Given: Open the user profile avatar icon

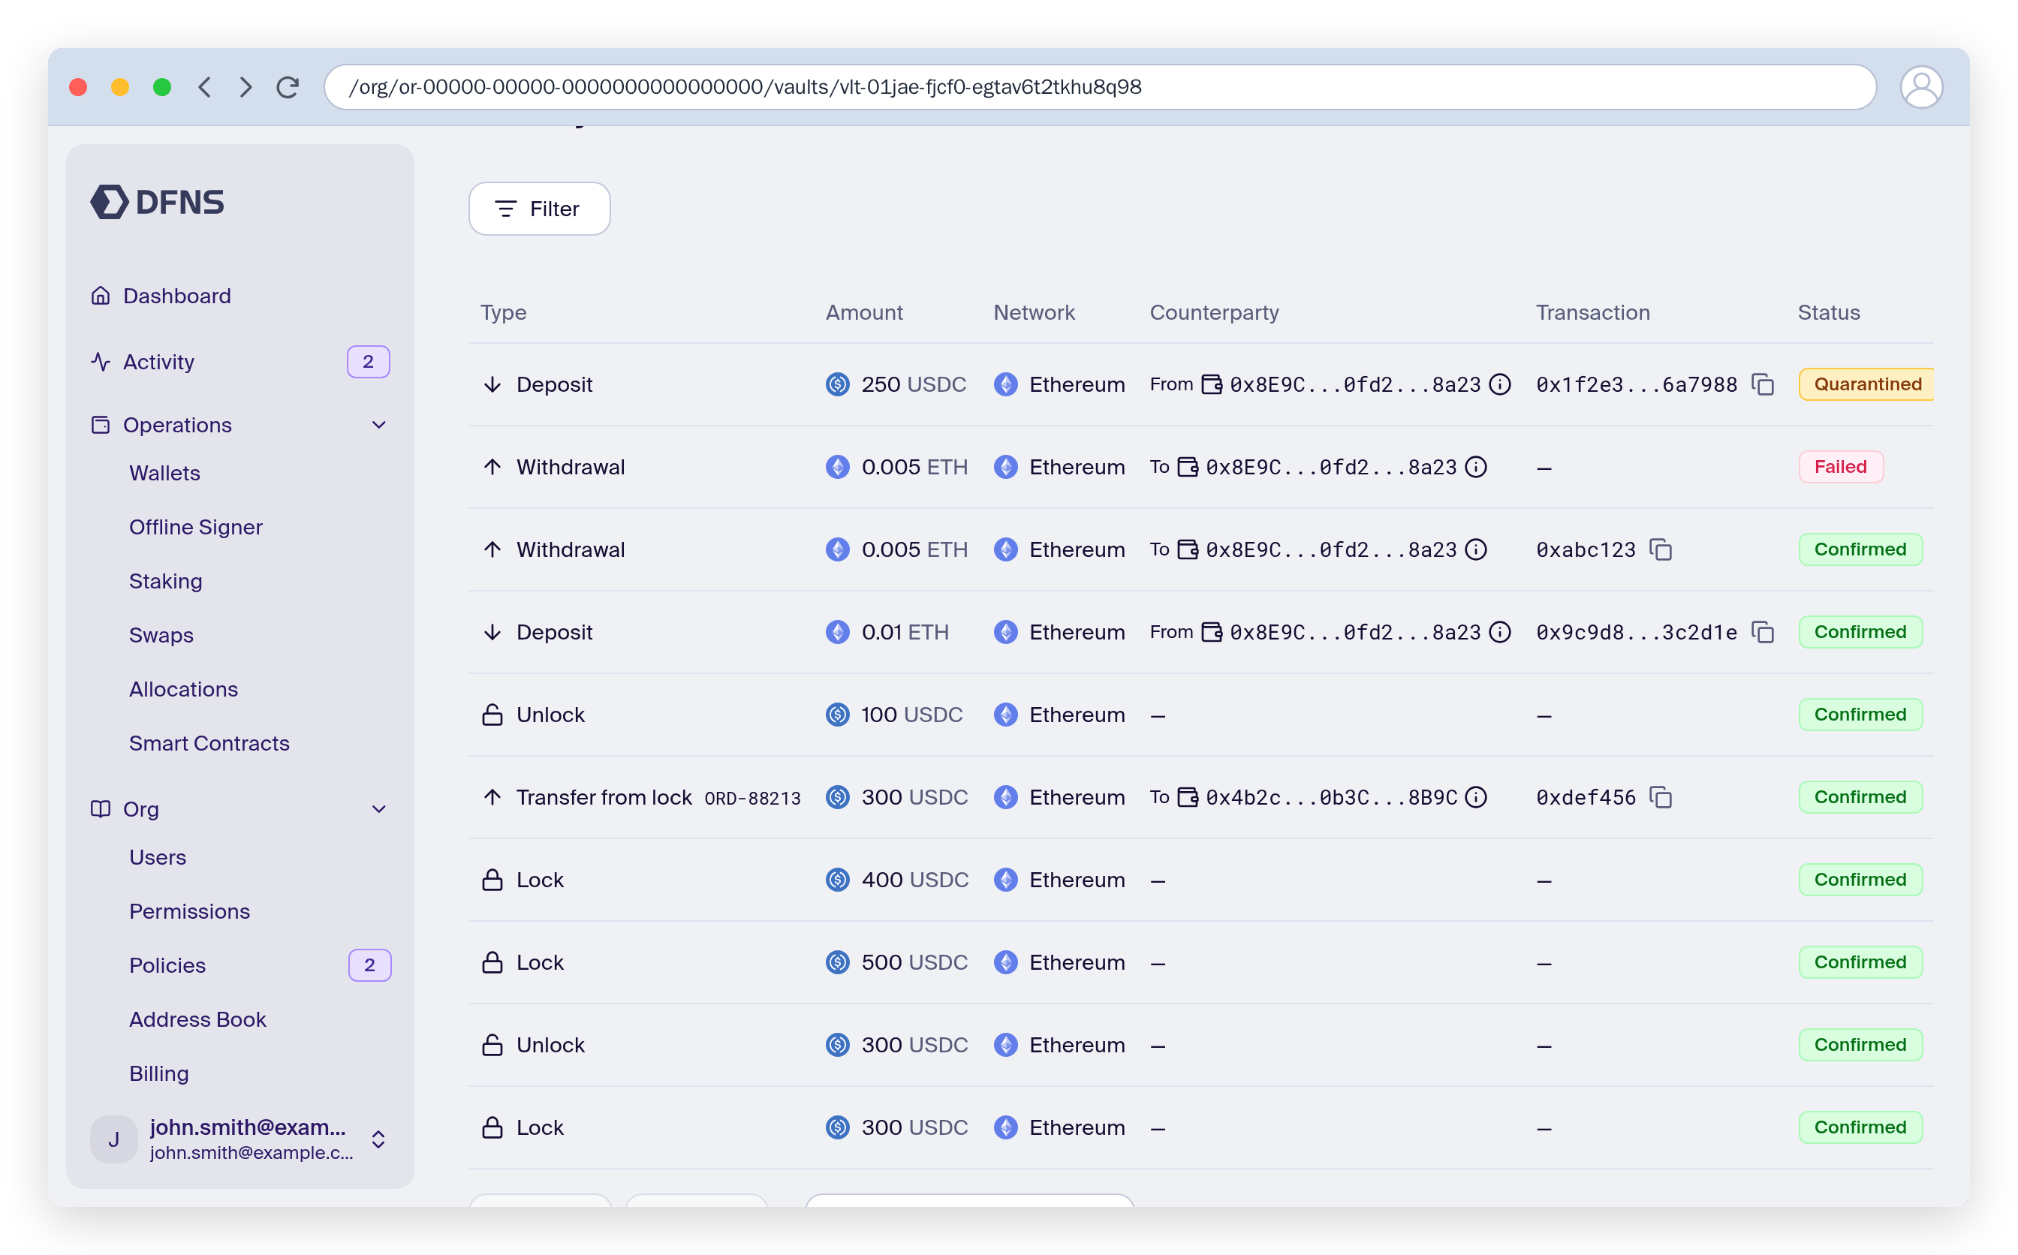Looking at the screenshot, I should click(1921, 87).
